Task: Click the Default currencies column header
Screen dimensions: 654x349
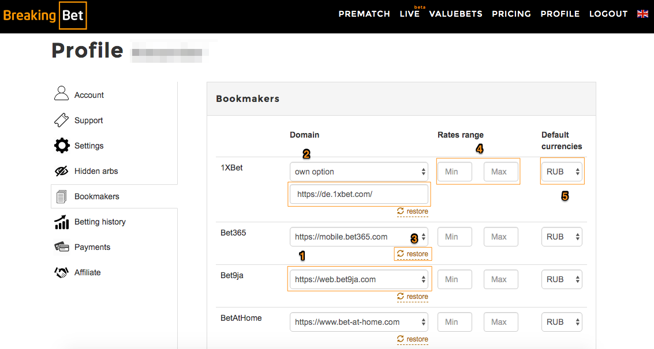Action: click(x=562, y=141)
